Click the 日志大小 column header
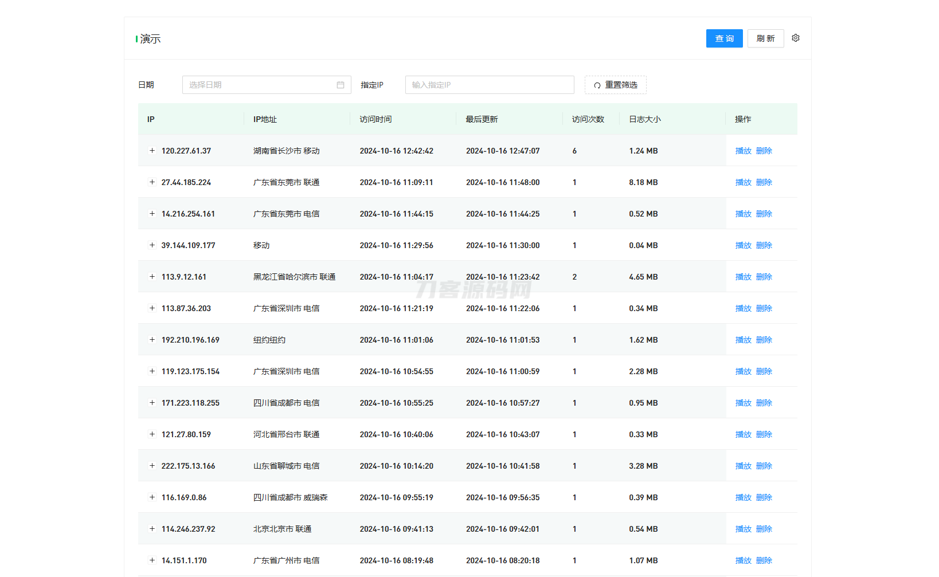Screen dimensions: 939x577 (644, 119)
